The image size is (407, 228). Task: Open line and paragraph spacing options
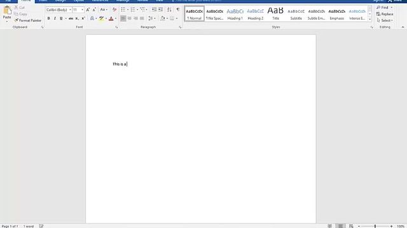click(150, 18)
